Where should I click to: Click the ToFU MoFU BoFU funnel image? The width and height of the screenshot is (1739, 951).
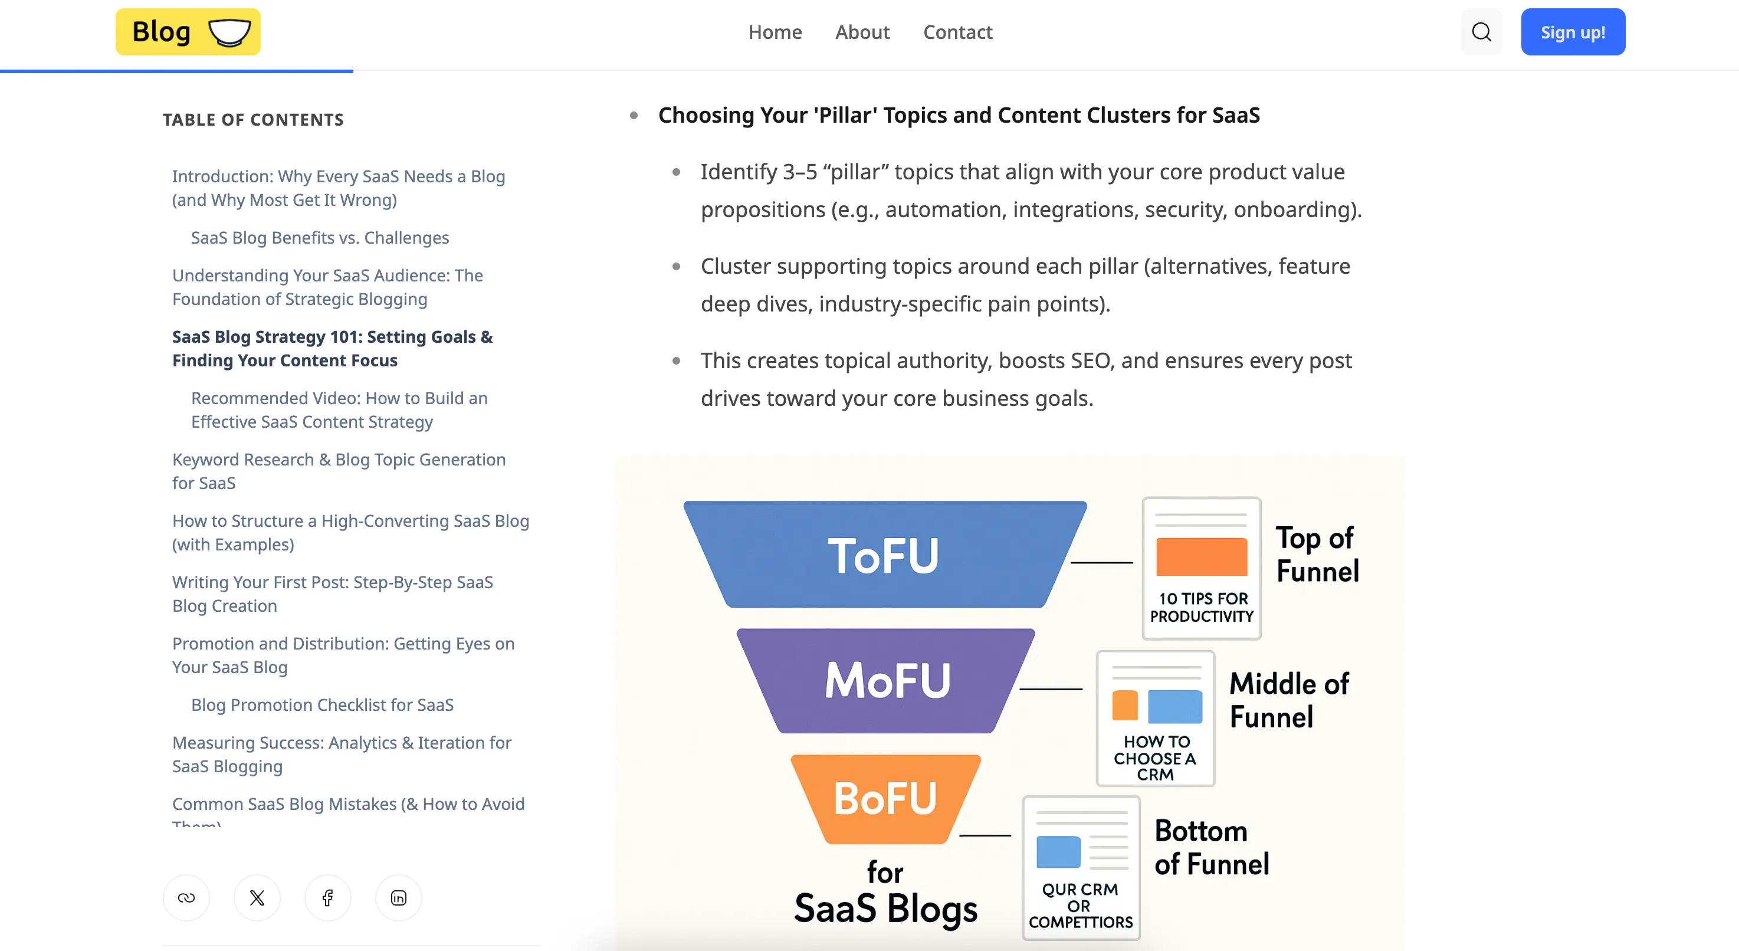pyautogui.click(x=1010, y=703)
